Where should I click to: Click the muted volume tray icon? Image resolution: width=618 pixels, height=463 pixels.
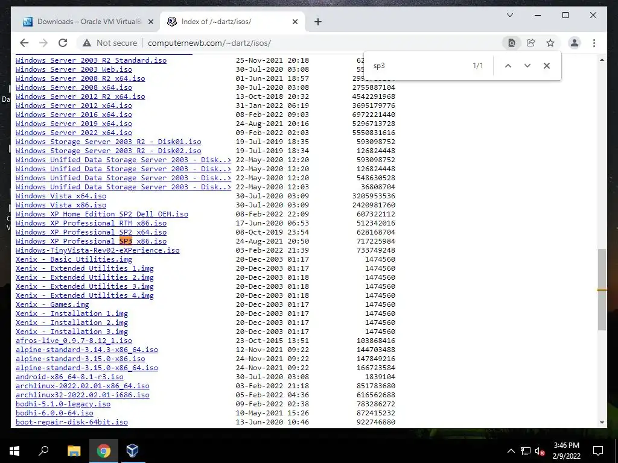click(x=540, y=451)
